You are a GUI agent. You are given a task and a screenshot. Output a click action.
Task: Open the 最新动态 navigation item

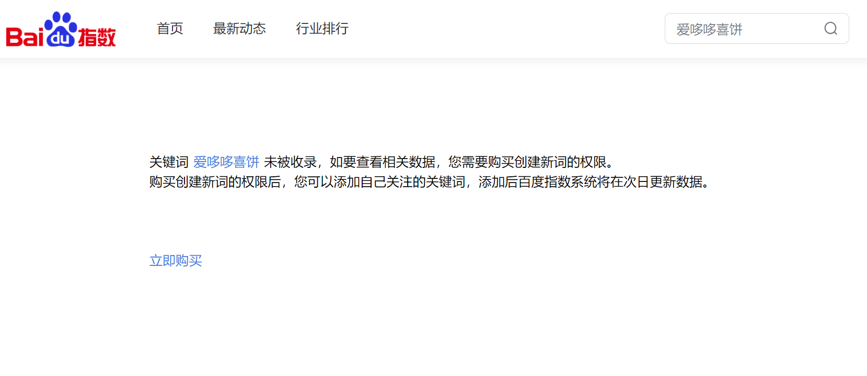(239, 28)
